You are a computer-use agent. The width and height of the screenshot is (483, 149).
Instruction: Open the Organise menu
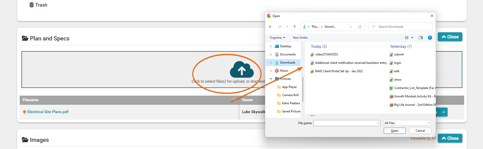277,38
